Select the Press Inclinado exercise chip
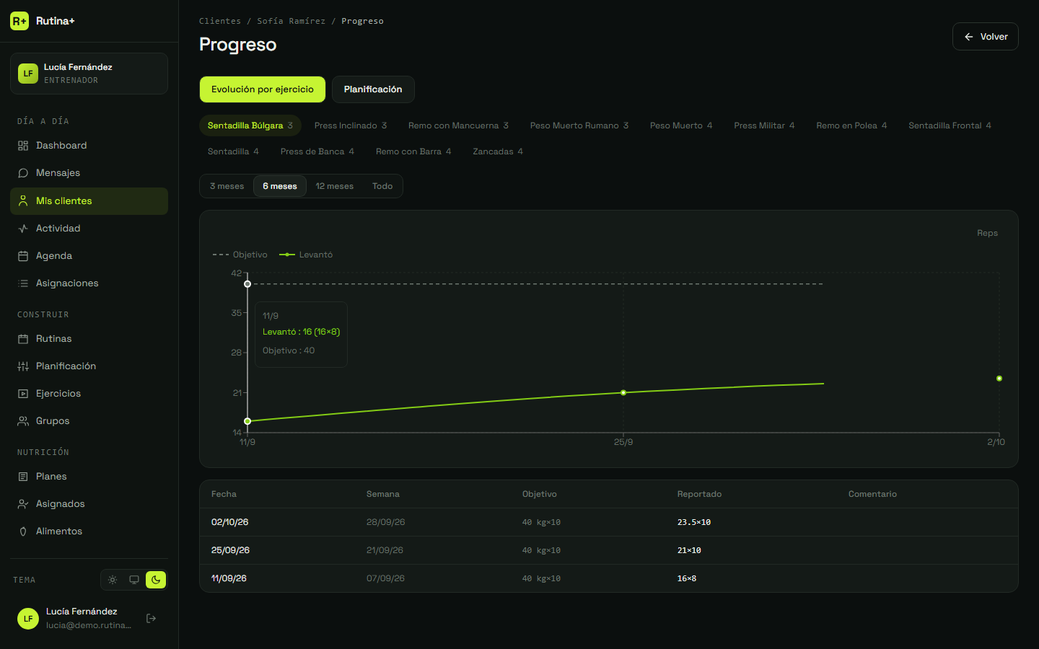 (x=351, y=125)
